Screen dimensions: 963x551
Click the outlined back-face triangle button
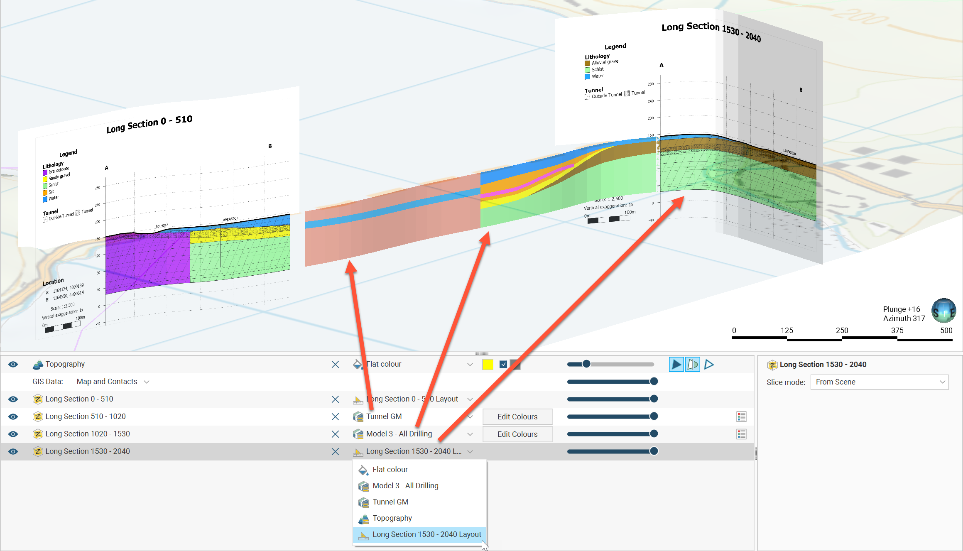pyautogui.click(x=709, y=365)
